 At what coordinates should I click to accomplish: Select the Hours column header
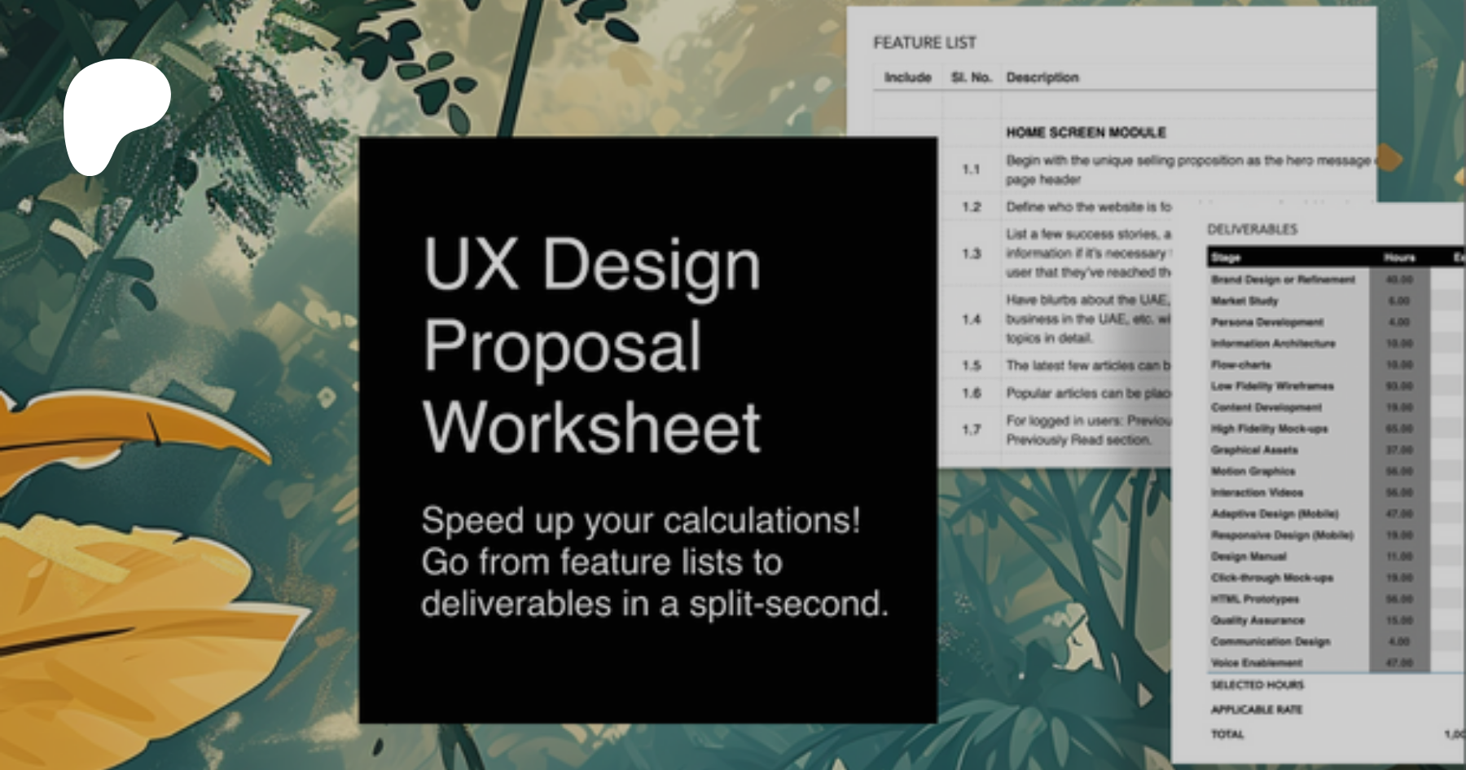pos(1399,257)
